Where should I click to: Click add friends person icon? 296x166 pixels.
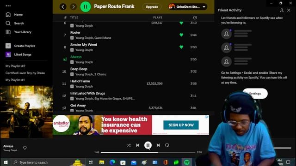click(282, 10)
